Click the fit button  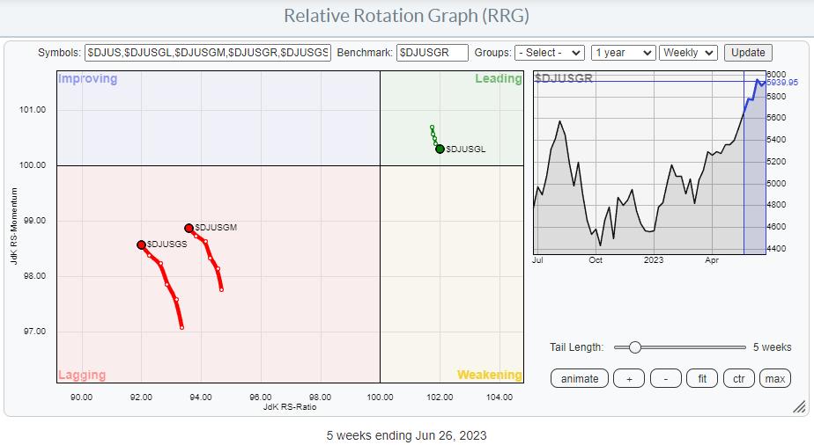pos(702,378)
